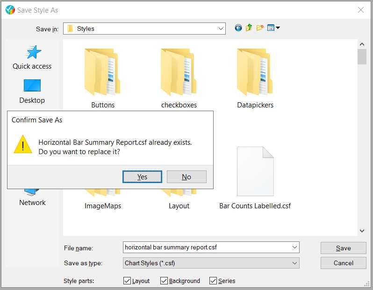
Task: Select Desktop in the places bar
Action: (x=32, y=92)
